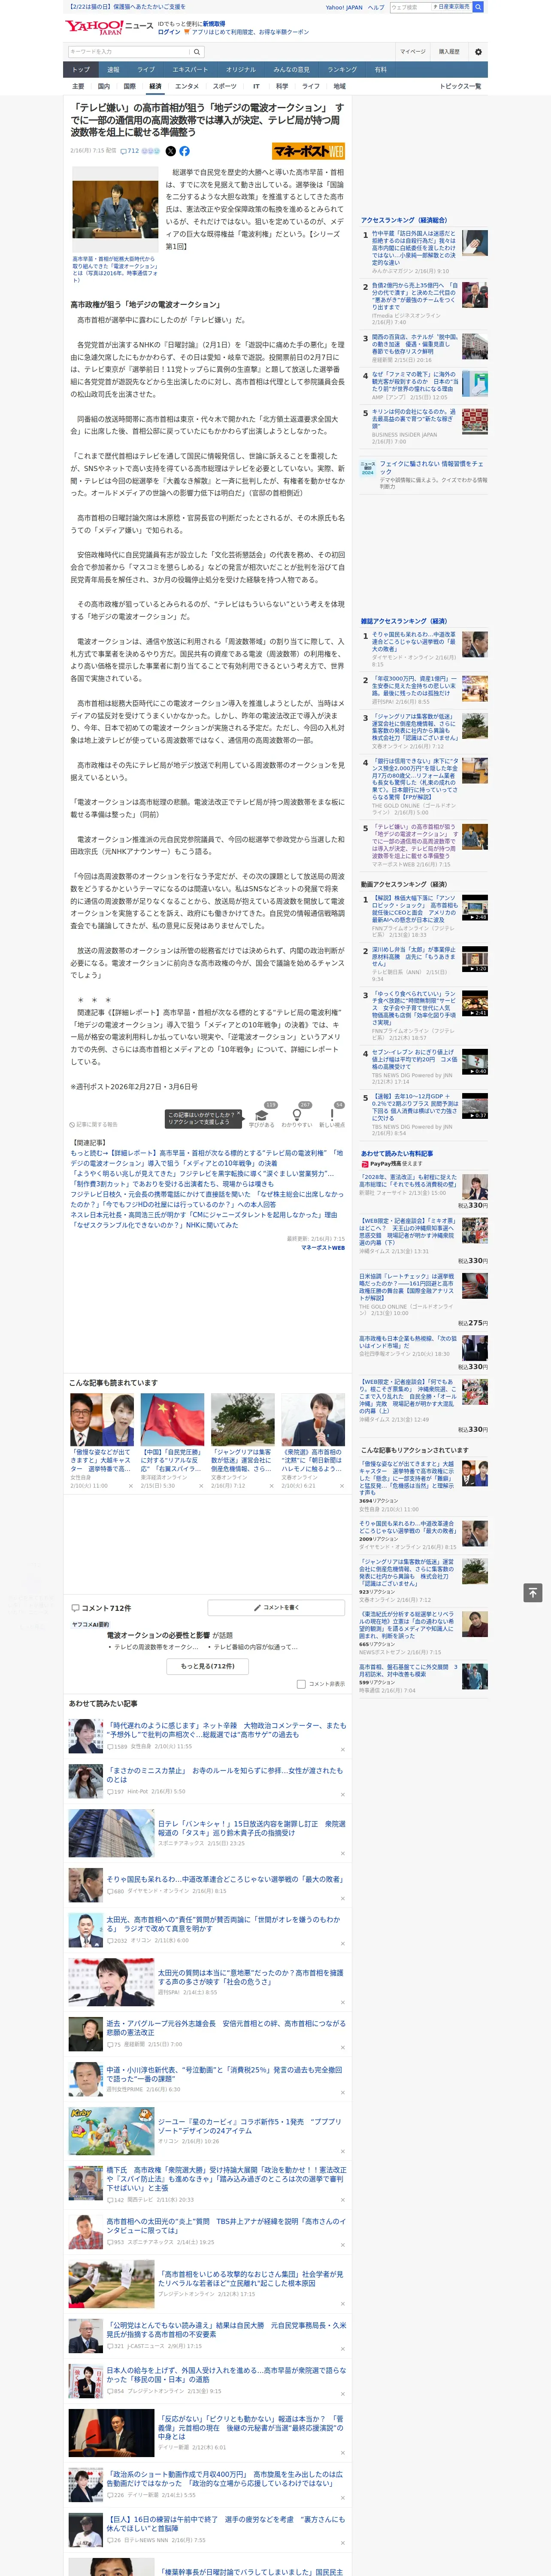Open the settings gear icon
Viewport: 551px width, 2576px height.
[477, 51]
